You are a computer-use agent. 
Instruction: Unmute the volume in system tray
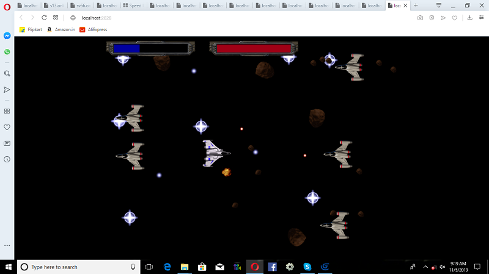point(442,267)
